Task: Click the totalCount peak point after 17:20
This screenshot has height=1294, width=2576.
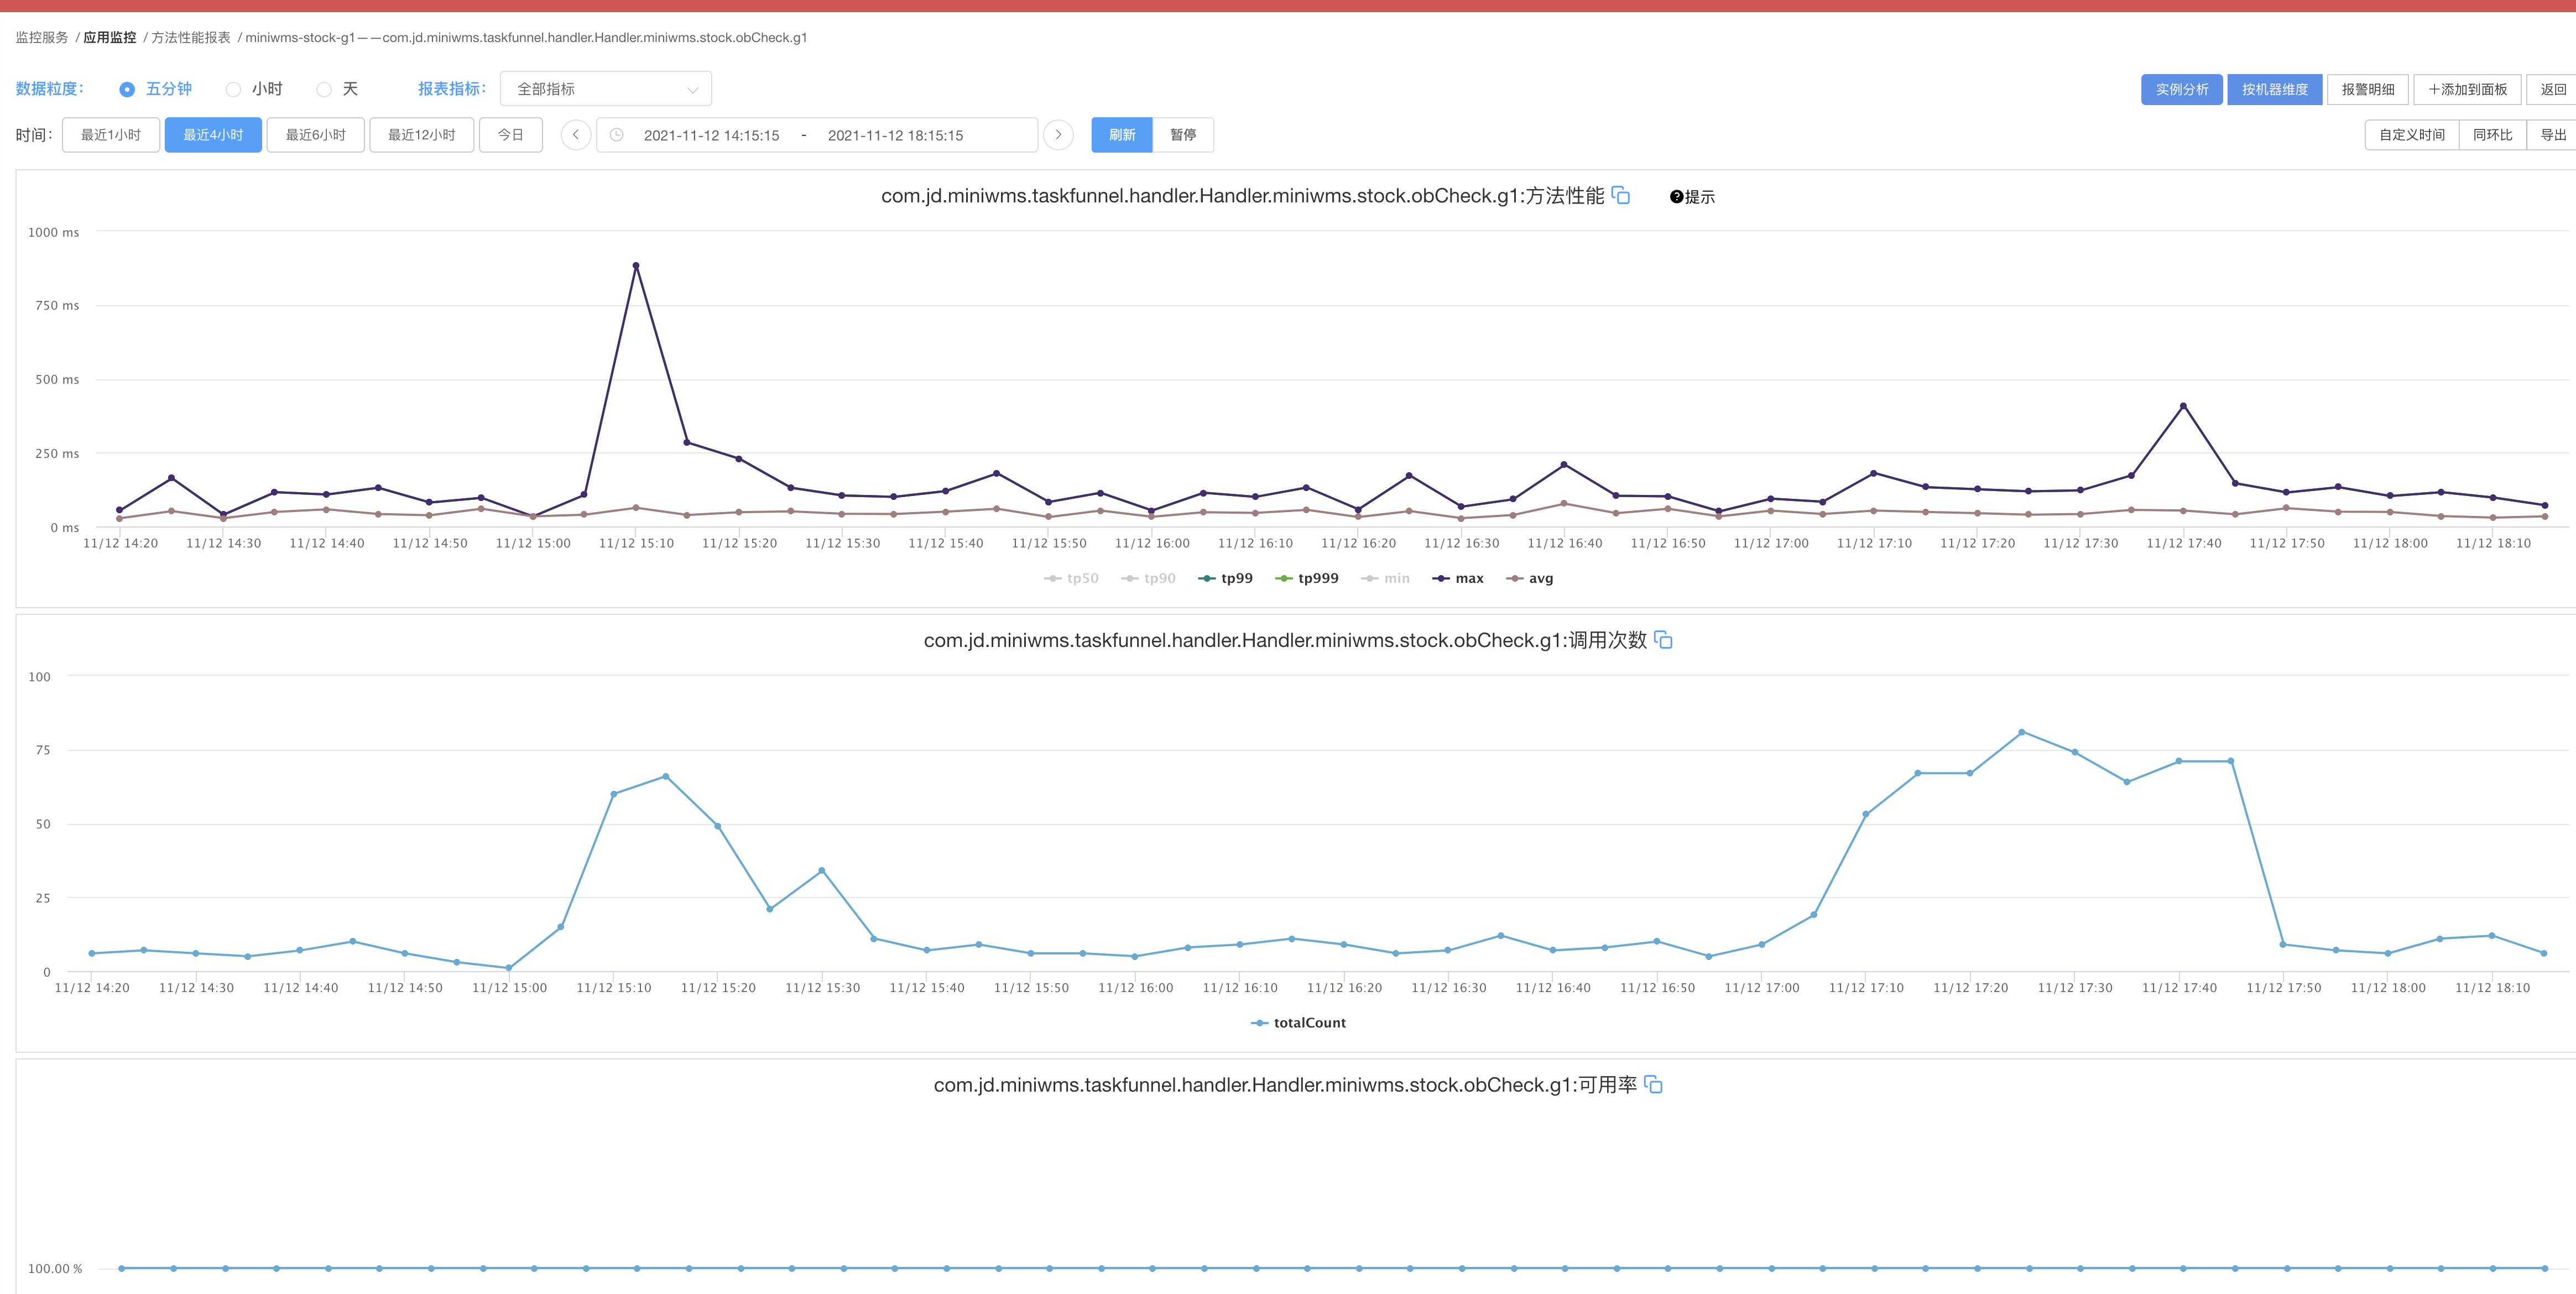Action: coord(2022,732)
